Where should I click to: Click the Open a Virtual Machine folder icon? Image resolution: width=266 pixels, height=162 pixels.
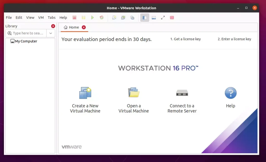pos(134,92)
